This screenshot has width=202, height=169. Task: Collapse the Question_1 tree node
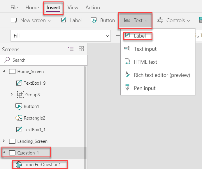(x=4, y=152)
